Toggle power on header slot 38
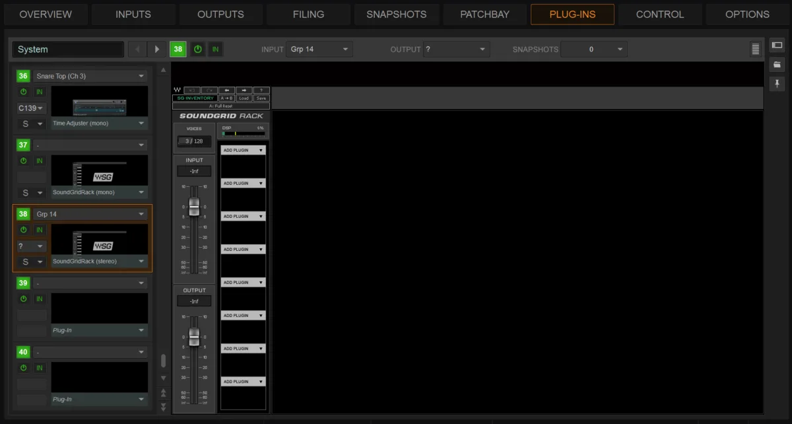 [x=197, y=49]
